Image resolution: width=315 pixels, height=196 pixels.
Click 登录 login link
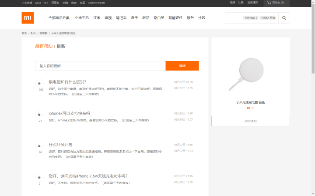click(x=233, y=3)
